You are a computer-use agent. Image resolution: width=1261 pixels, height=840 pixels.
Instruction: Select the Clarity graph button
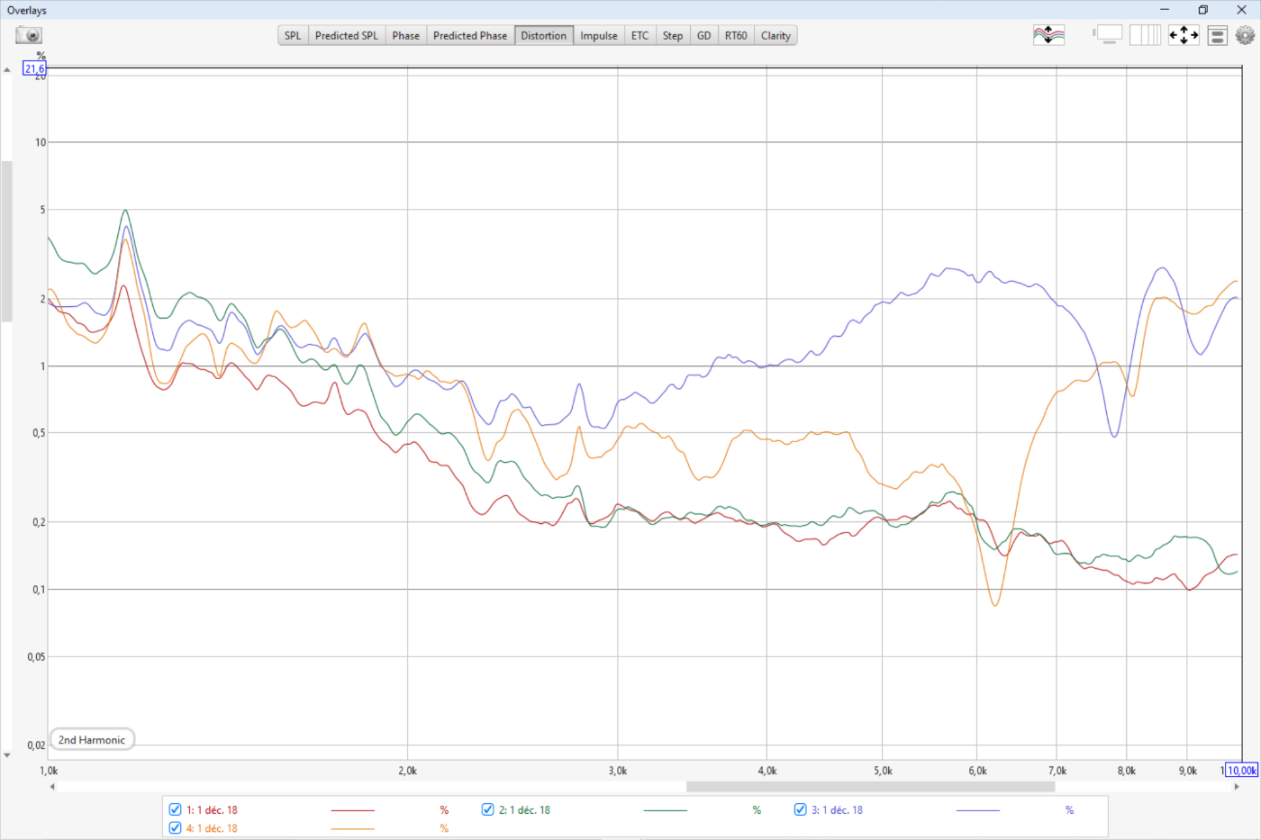click(x=776, y=36)
